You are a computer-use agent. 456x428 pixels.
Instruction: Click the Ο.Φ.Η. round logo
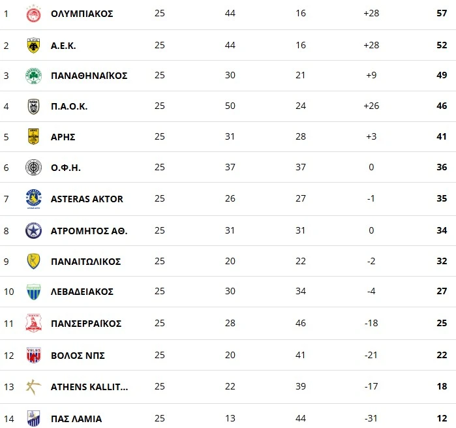click(x=33, y=168)
